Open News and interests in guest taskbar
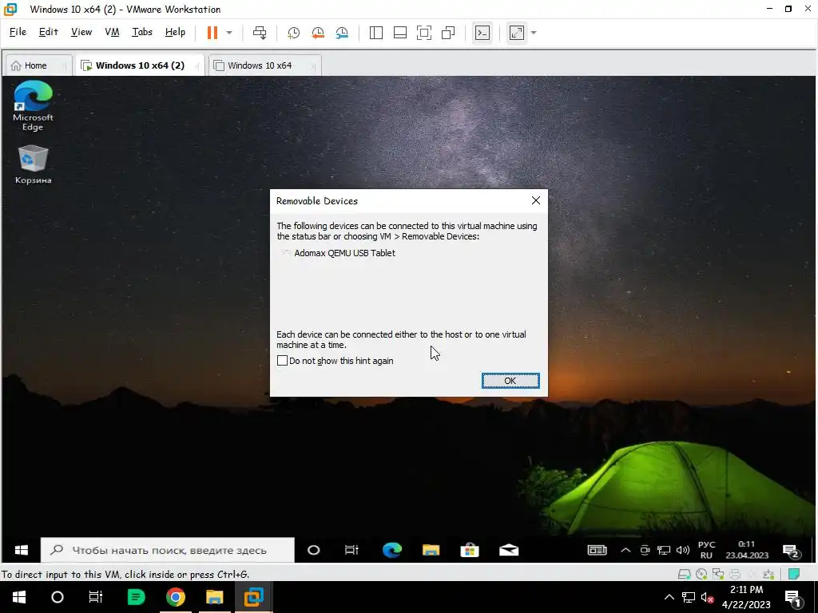This screenshot has width=818, height=613. [598, 550]
